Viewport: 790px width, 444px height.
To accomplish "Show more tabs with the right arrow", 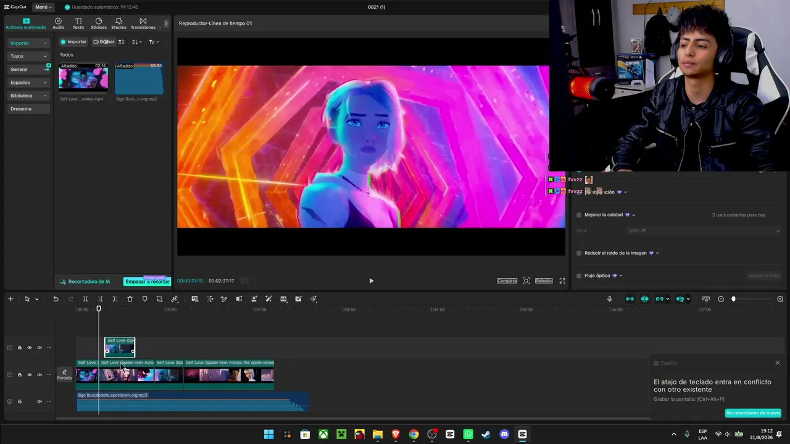I will tap(165, 23).
